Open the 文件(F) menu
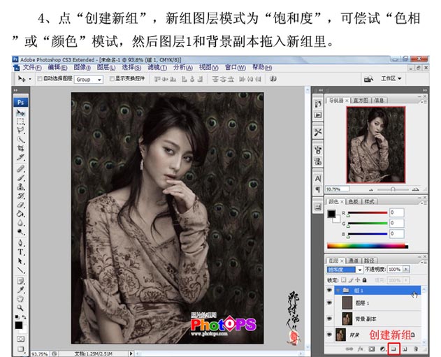Screen dimensions: 441x357 (32, 68)
